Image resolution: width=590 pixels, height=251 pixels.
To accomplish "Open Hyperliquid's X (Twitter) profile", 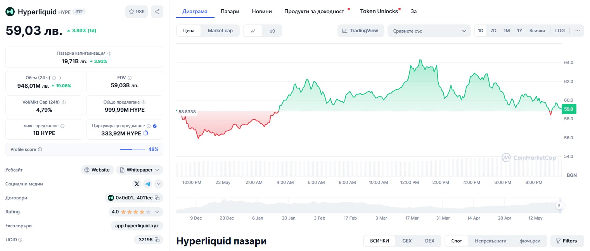I will 137,184.
